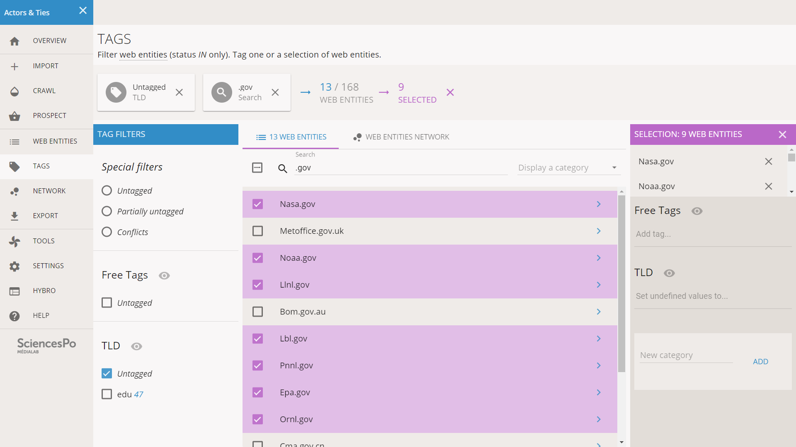Focus the New category input field
Viewport: 796px width, 447px height.
point(686,356)
